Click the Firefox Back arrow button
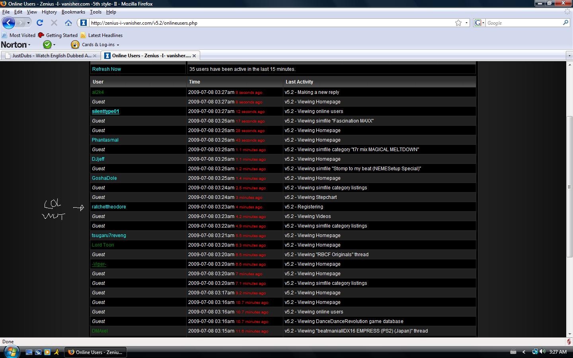The image size is (573, 358). coord(9,23)
